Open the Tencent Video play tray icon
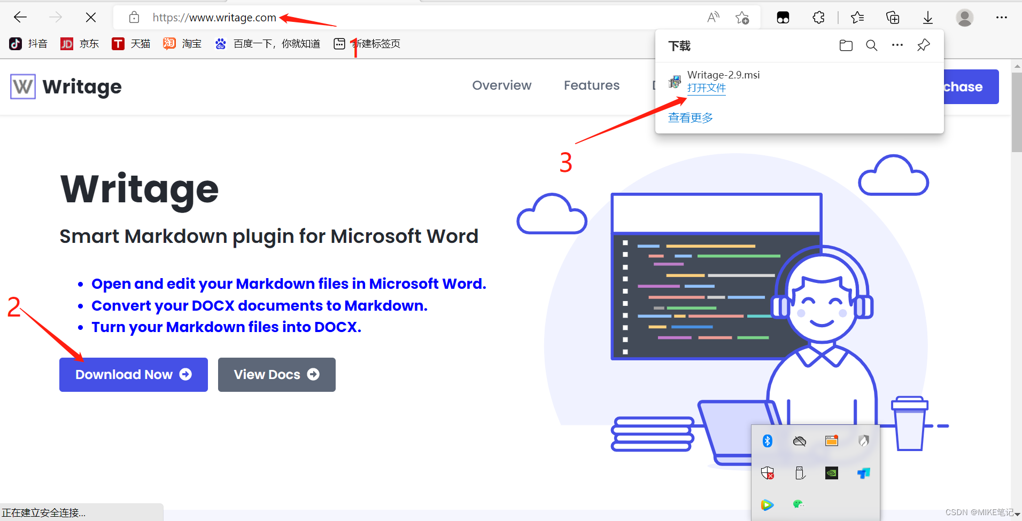Image resolution: width=1022 pixels, height=521 pixels. (x=767, y=504)
